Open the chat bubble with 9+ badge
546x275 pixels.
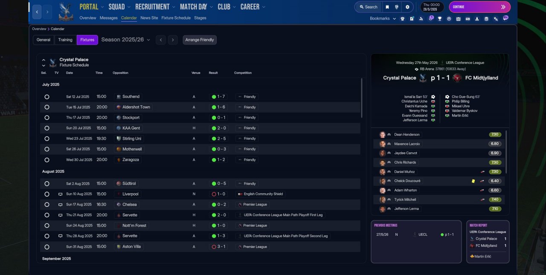[x=505, y=18]
